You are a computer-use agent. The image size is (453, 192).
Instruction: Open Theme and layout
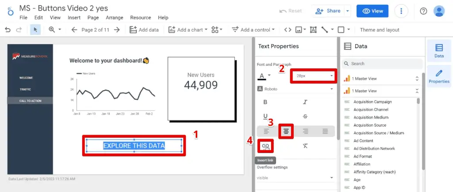tap(380, 30)
